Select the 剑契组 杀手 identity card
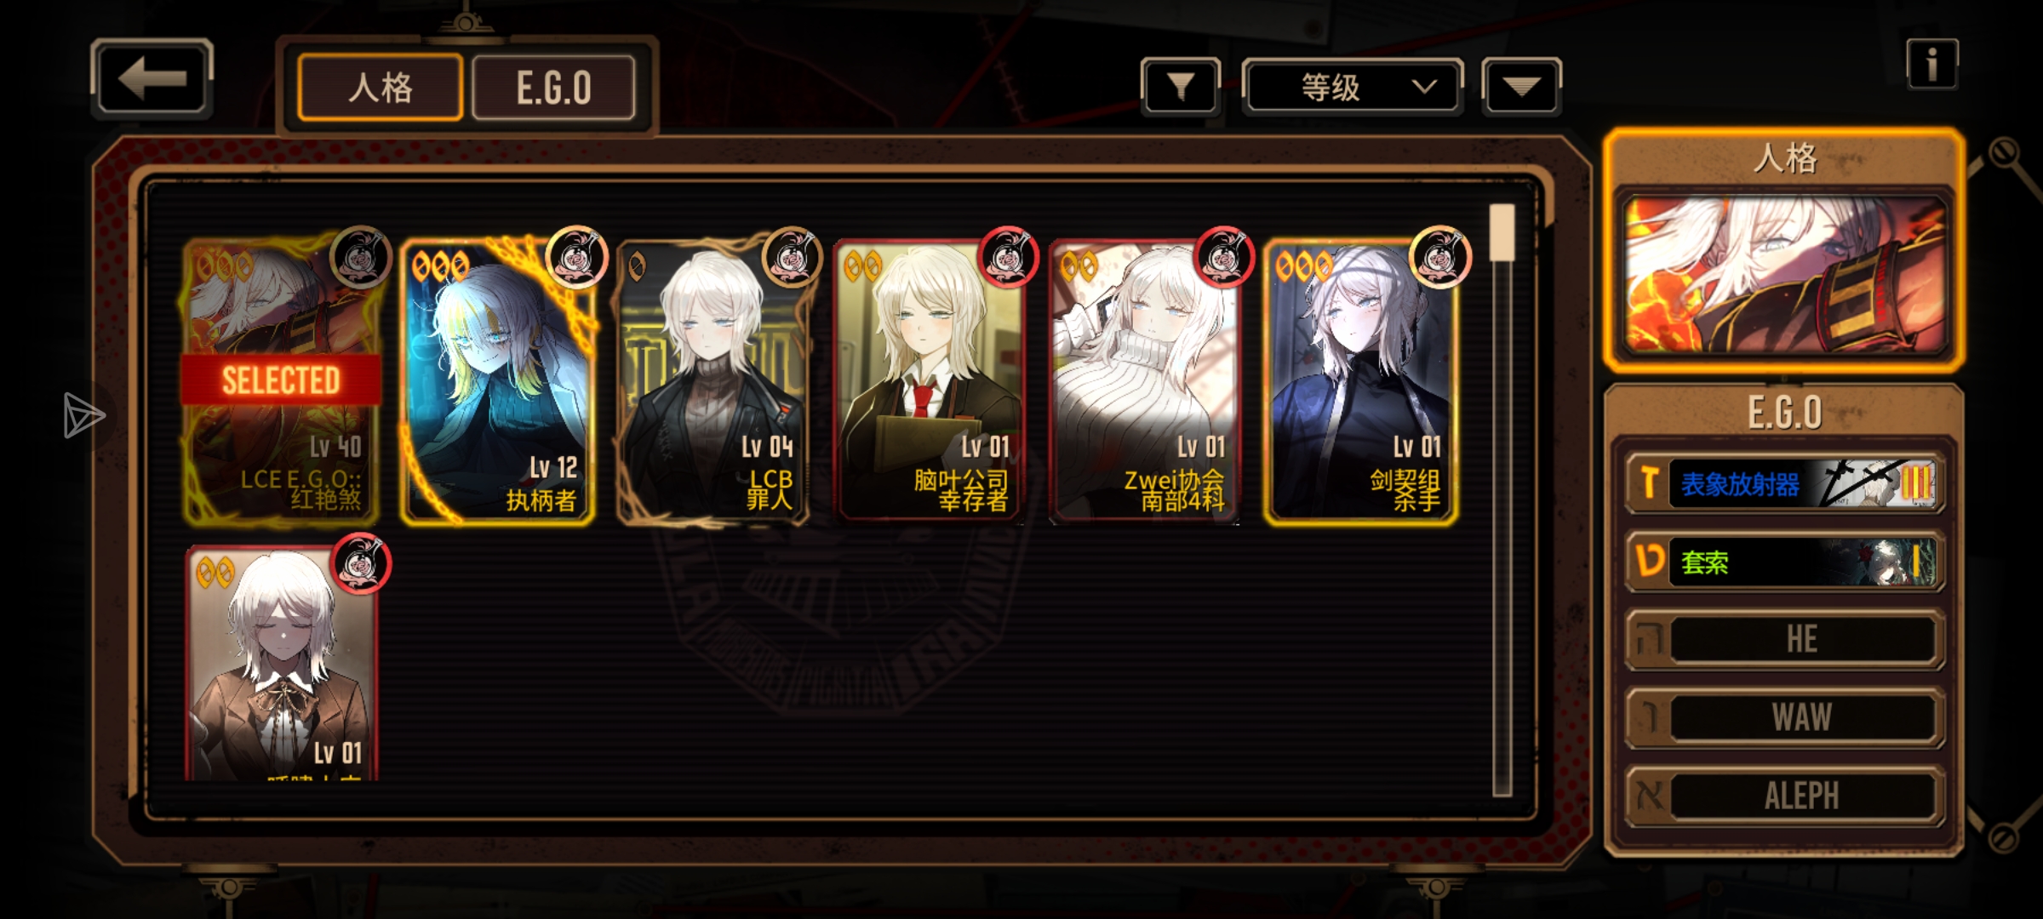 point(1361,381)
